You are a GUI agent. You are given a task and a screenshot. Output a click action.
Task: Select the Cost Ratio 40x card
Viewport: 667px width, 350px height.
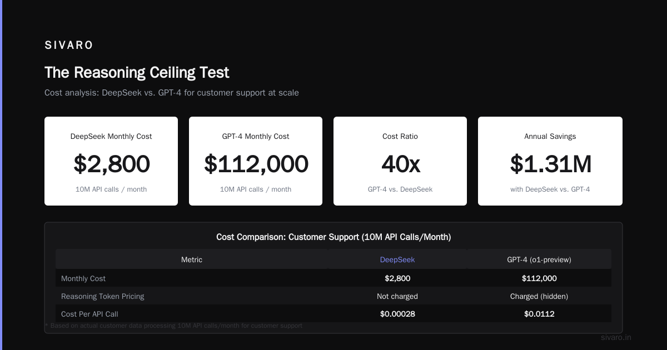(x=400, y=161)
